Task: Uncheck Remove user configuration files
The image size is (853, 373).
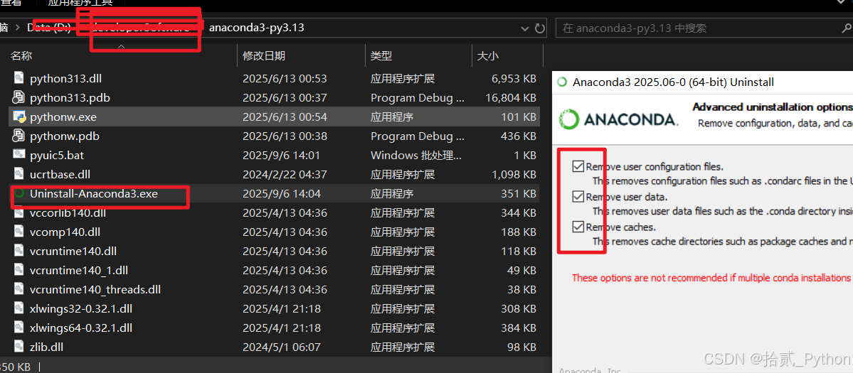Action: tap(578, 166)
